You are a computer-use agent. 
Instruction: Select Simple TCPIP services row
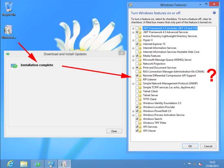coord(169,87)
